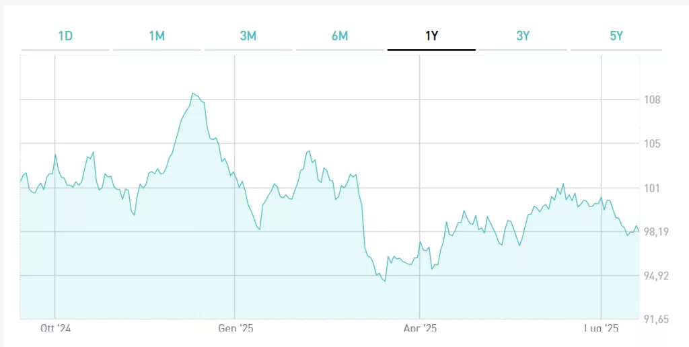This screenshot has width=689, height=347.
Task: Choose the 6M time range tab
Action: pyautogui.click(x=340, y=36)
